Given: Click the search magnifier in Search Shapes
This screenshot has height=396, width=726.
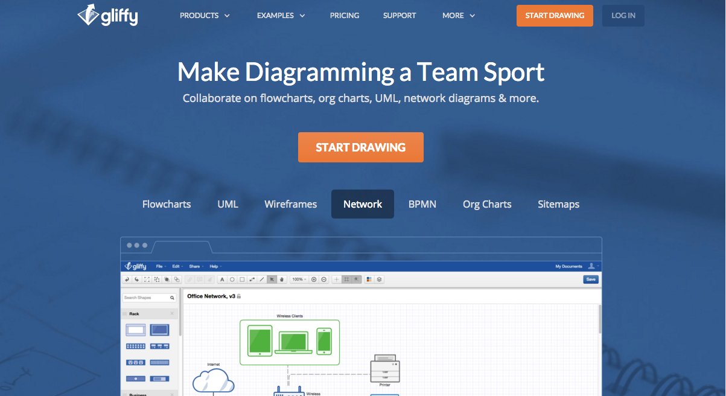Looking at the screenshot, I should (x=172, y=298).
